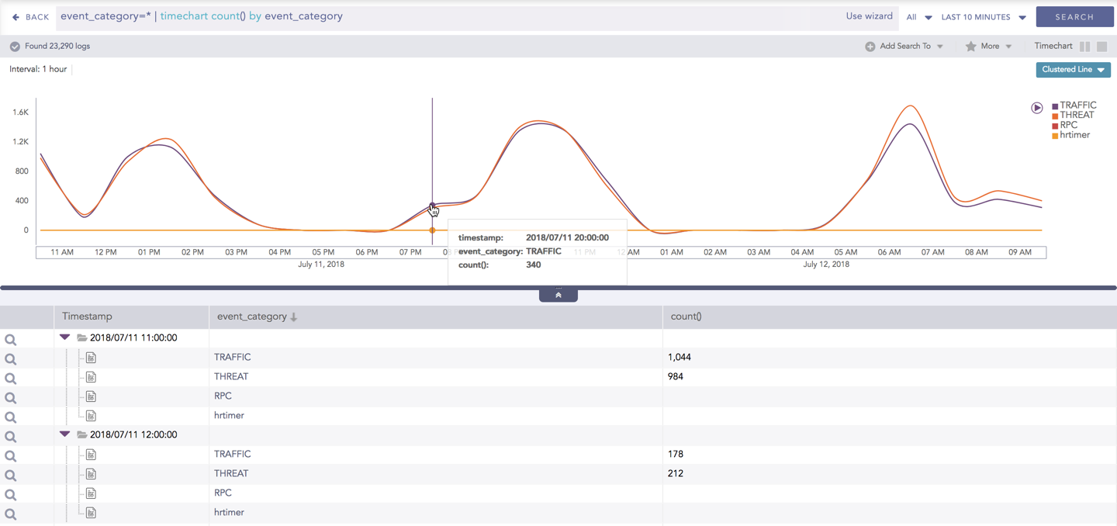This screenshot has width=1117, height=526.
Task: Collapse the 2018/07/11 11:00:00 group
Action: (65, 337)
